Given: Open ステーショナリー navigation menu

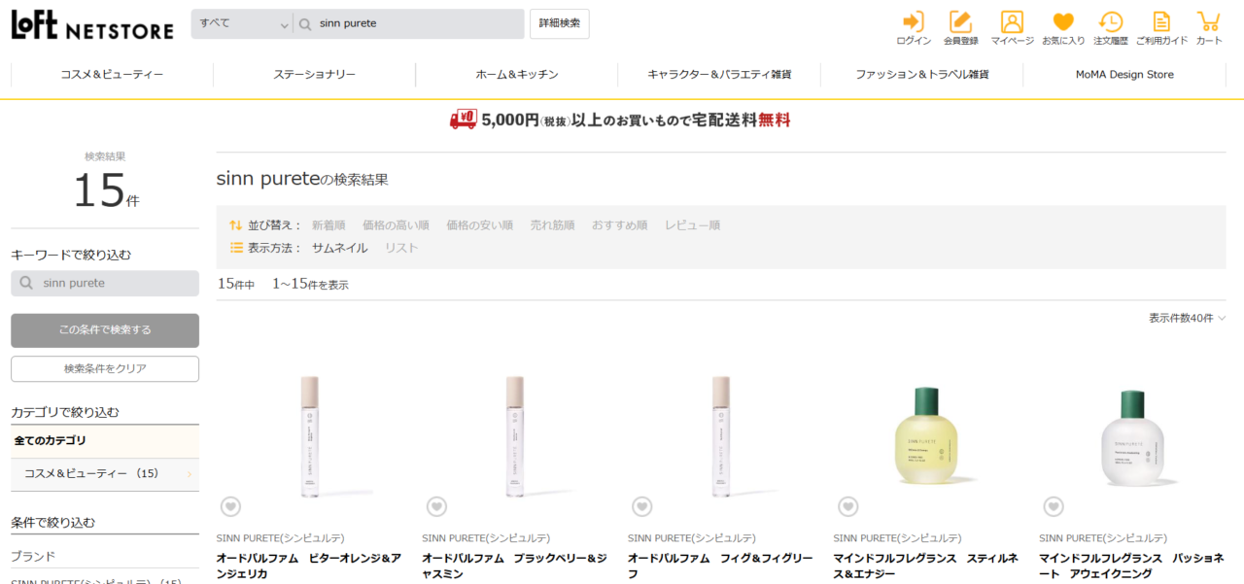Looking at the screenshot, I should [x=314, y=75].
